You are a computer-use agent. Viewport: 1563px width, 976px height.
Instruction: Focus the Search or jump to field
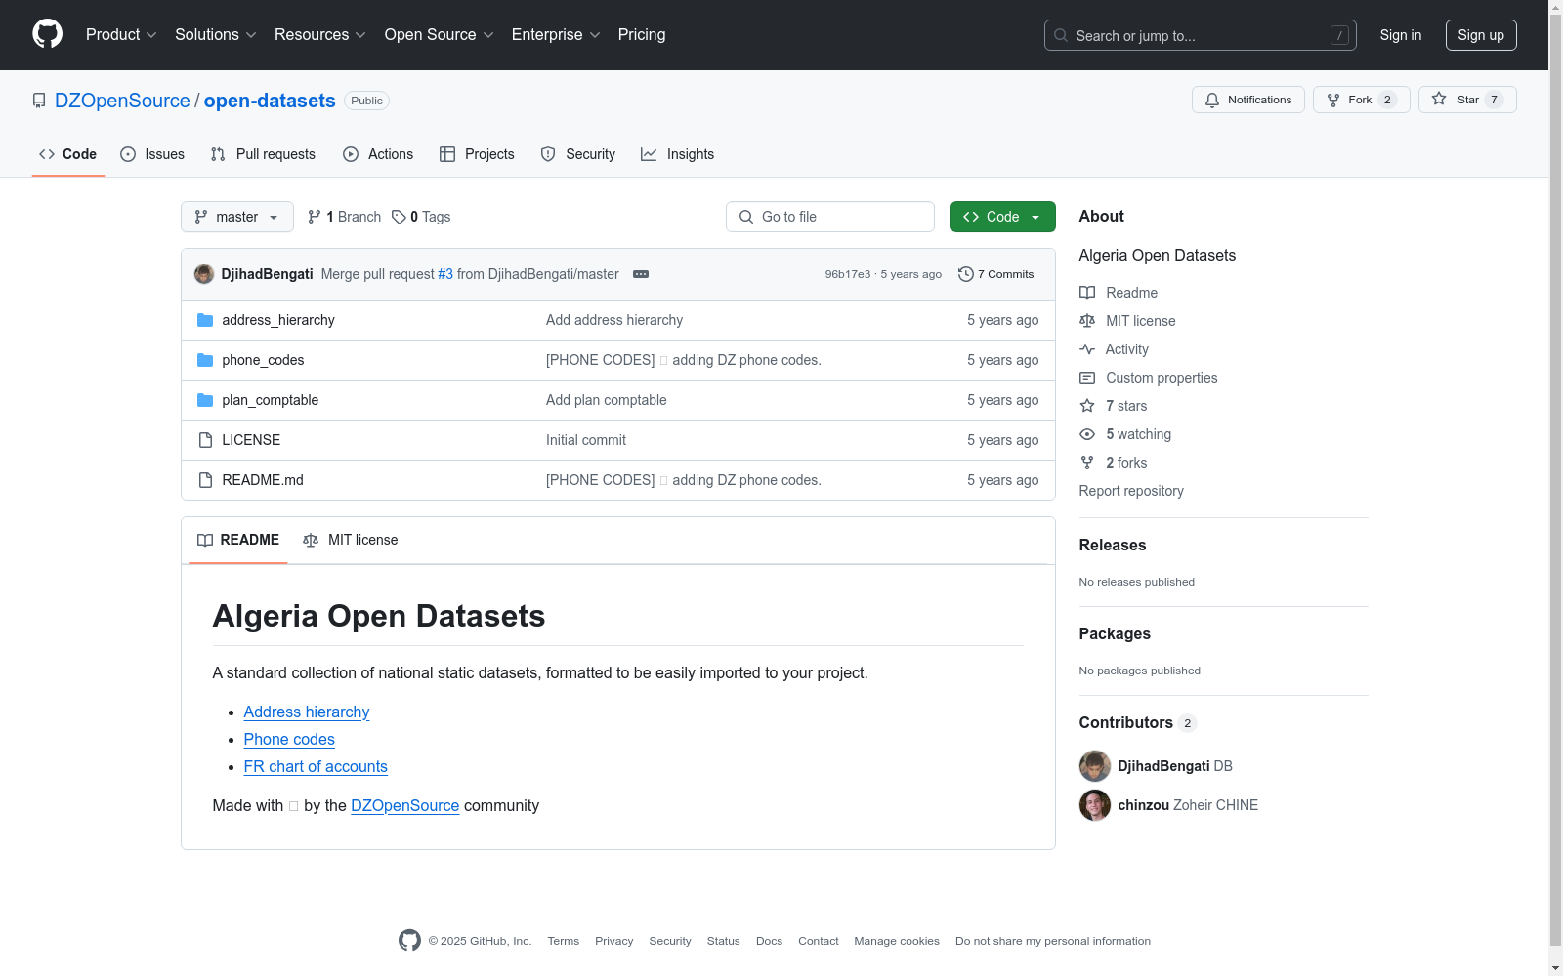pos(1200,35)
